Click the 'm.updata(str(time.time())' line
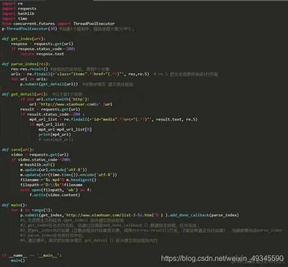The image size is (288, 267). [68, 175]
